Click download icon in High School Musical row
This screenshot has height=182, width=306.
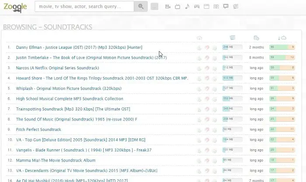[199, 99]
